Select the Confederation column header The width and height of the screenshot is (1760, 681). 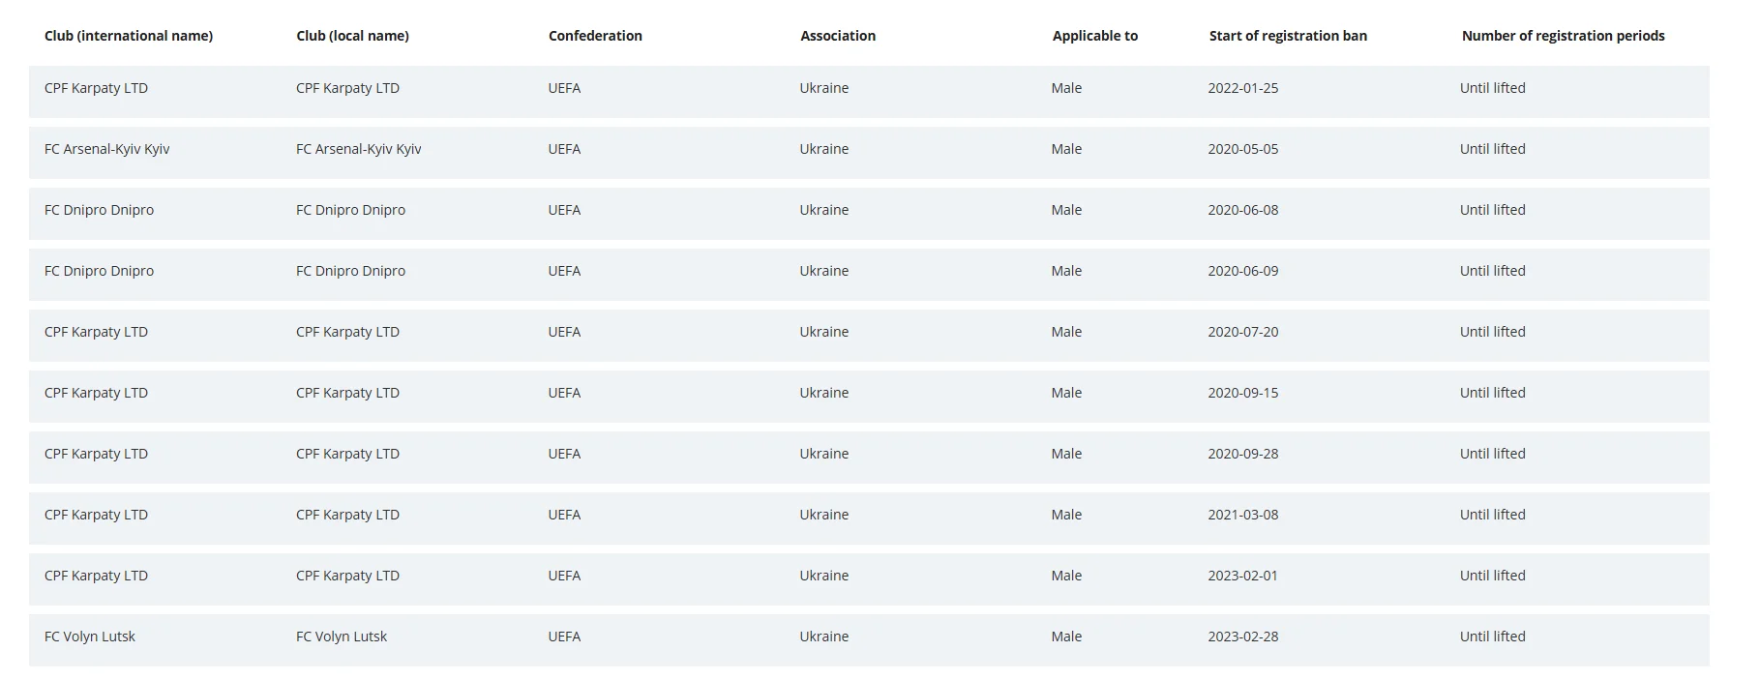coord(595,36)
